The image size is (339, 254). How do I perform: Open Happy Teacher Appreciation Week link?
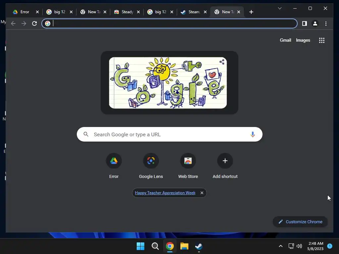[x=165, y=193]
